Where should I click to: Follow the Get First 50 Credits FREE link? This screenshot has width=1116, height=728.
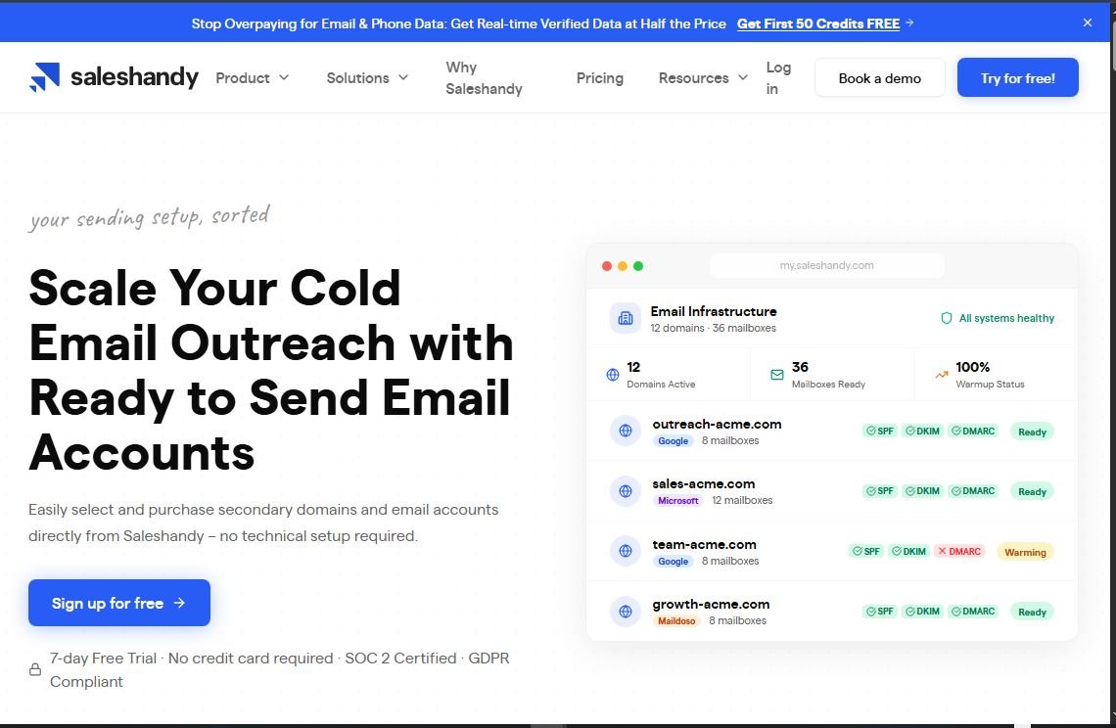click(818, 23)
